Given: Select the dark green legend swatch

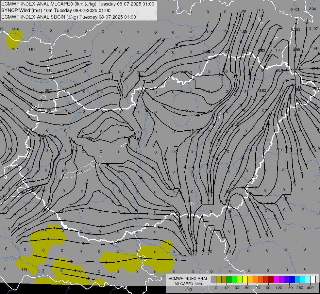Looking at the screenshot, I should 229,279.
